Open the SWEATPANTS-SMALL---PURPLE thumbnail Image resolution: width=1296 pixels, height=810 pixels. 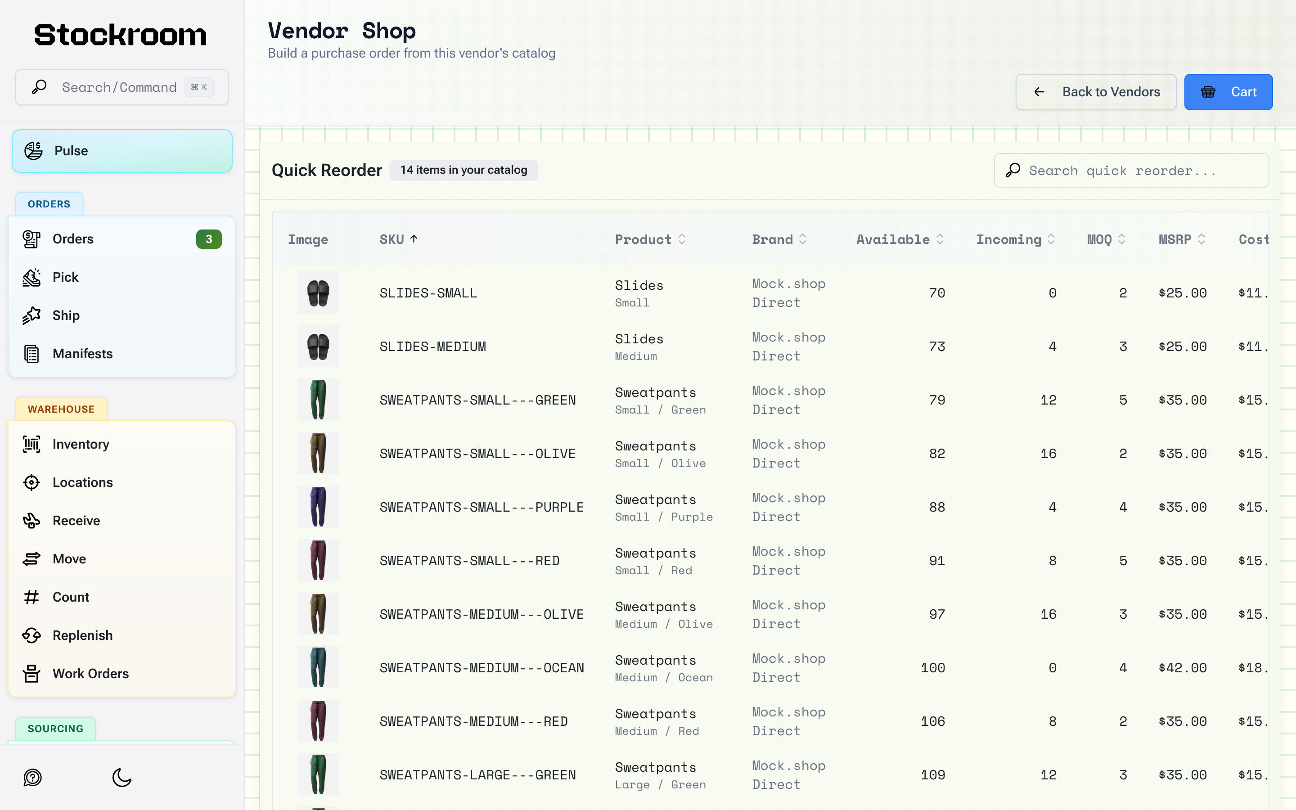[x=318, y=507]
